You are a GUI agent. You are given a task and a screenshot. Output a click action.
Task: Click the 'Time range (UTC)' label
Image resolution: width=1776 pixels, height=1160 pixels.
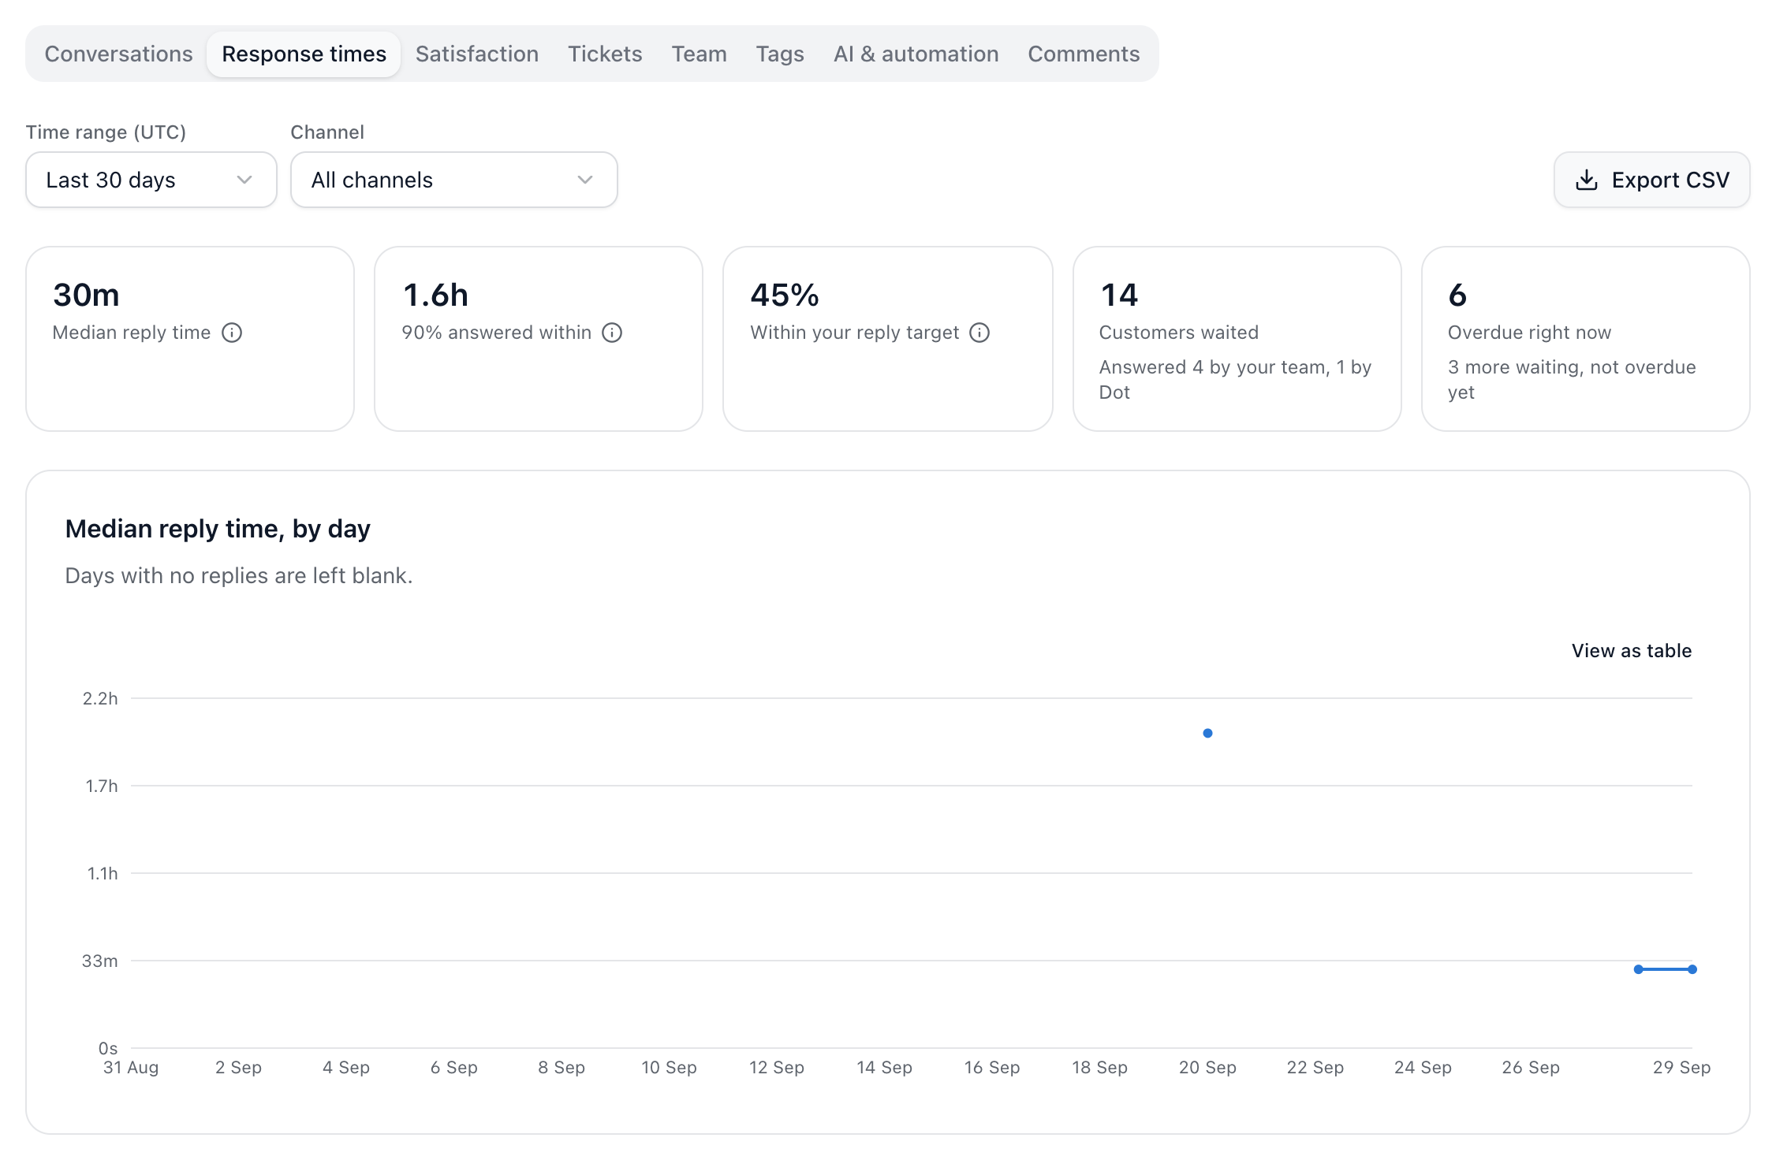(x=106, y=132)
